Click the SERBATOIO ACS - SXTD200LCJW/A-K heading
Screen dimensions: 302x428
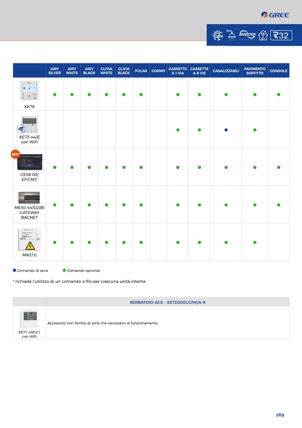(168, 302)
